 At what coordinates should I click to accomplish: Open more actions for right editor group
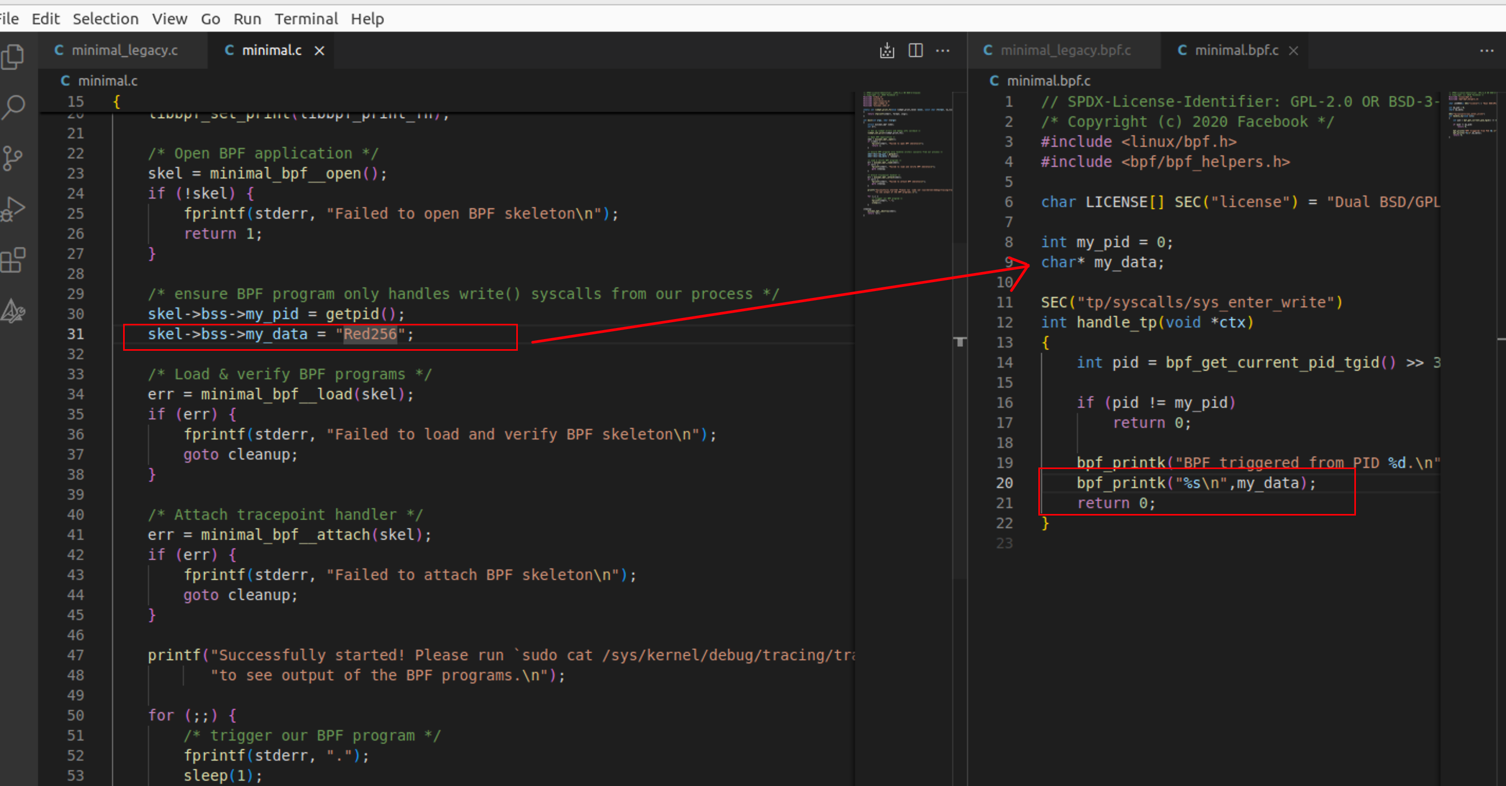[x=1486, y=51]
